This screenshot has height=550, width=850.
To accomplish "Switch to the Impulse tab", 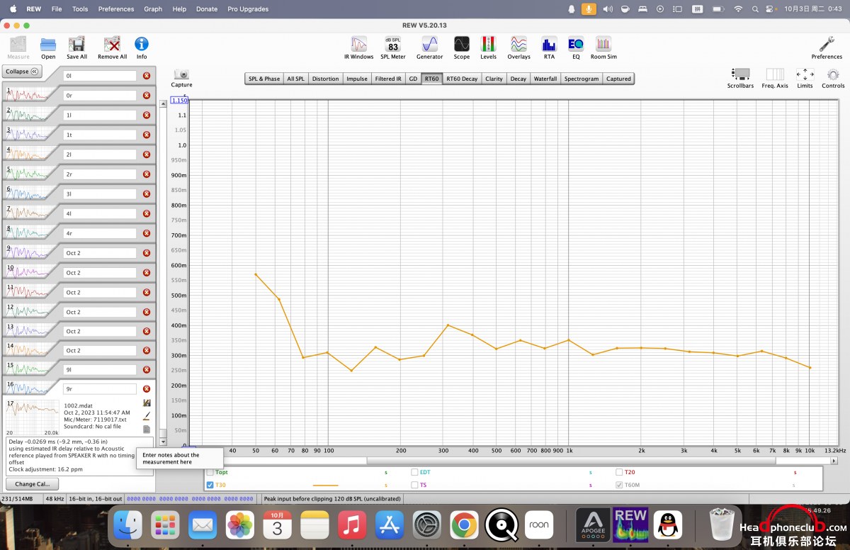I will click(x=357, y=79).
